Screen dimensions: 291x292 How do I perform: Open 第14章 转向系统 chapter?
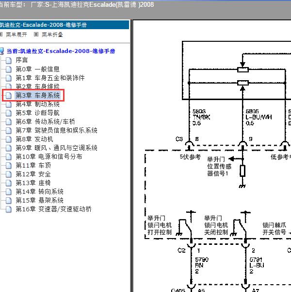tap(40, 191)
